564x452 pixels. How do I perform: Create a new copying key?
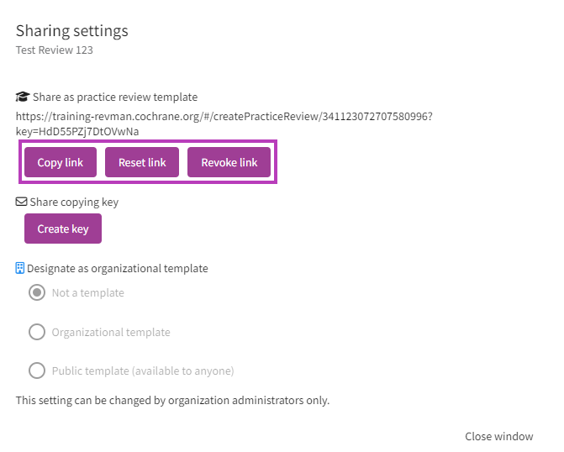click(63, 229)
